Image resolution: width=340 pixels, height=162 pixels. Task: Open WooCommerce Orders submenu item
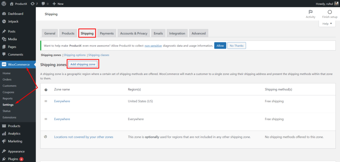tap(7, 80)
